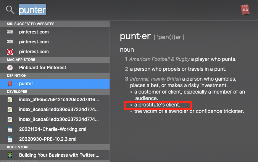Screen dimensions: 258x162
Task: Click Chrome icon of index_af9a5c759121c file
Action: [10, 100]
